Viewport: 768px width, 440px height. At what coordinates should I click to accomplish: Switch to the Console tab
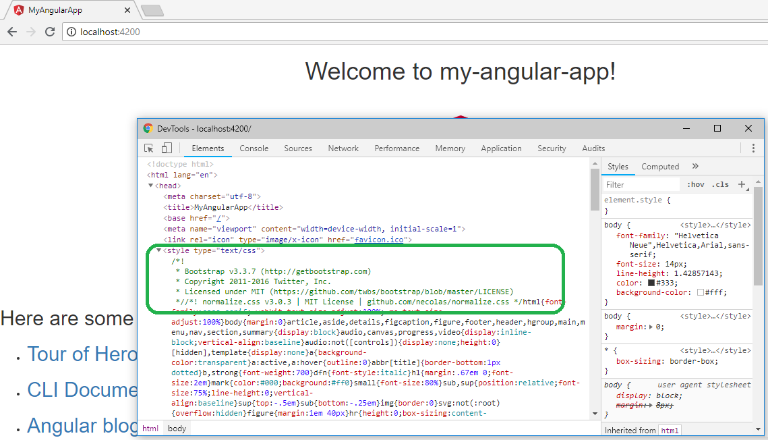[x=254, y=148]
